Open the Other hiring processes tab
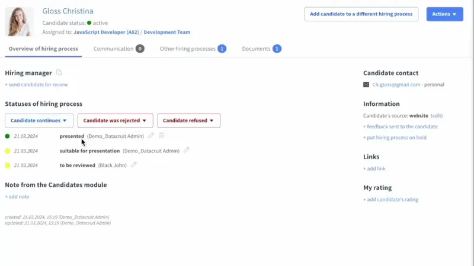The image size is (474, 266). [188, 48]
